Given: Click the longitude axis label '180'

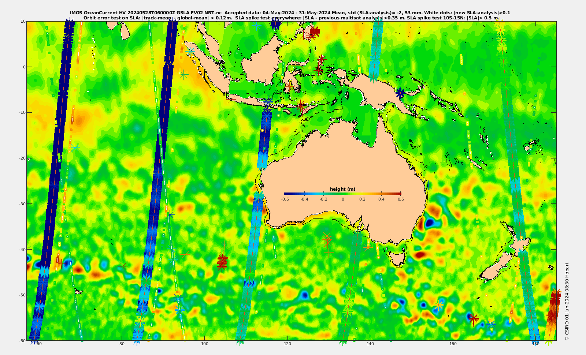Looking at the screenshot, I should tap(536, 344).
